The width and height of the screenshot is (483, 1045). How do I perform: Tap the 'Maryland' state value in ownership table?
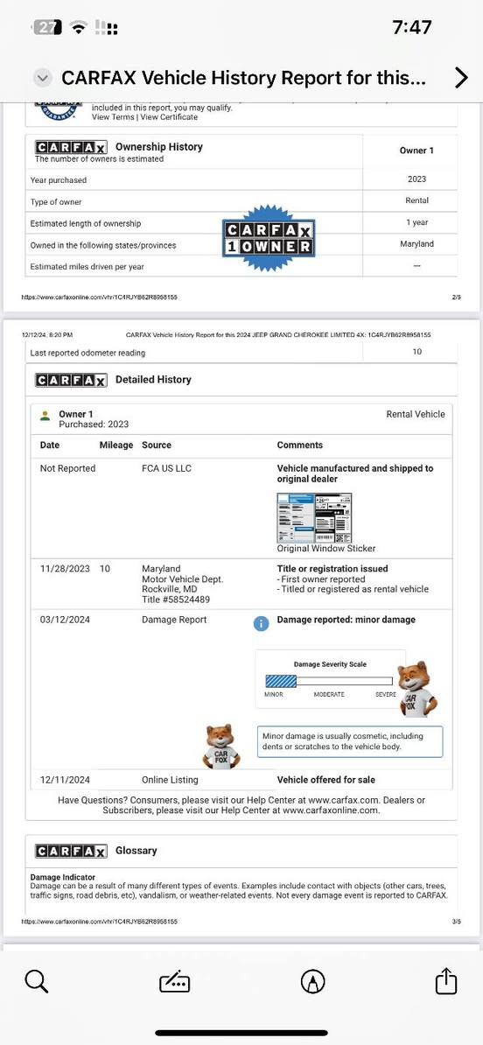[417, 244]
